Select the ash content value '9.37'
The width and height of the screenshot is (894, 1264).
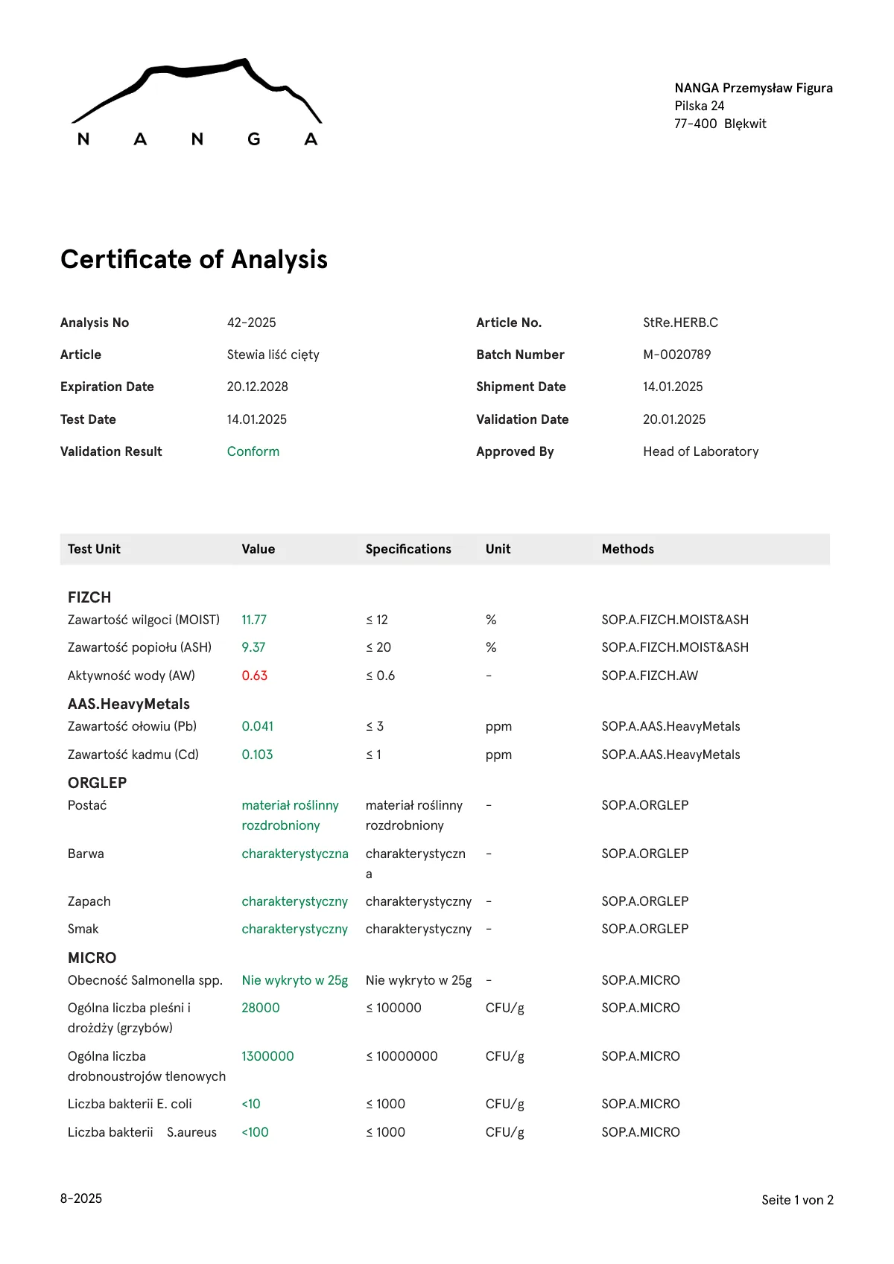[x=253, y=647]
